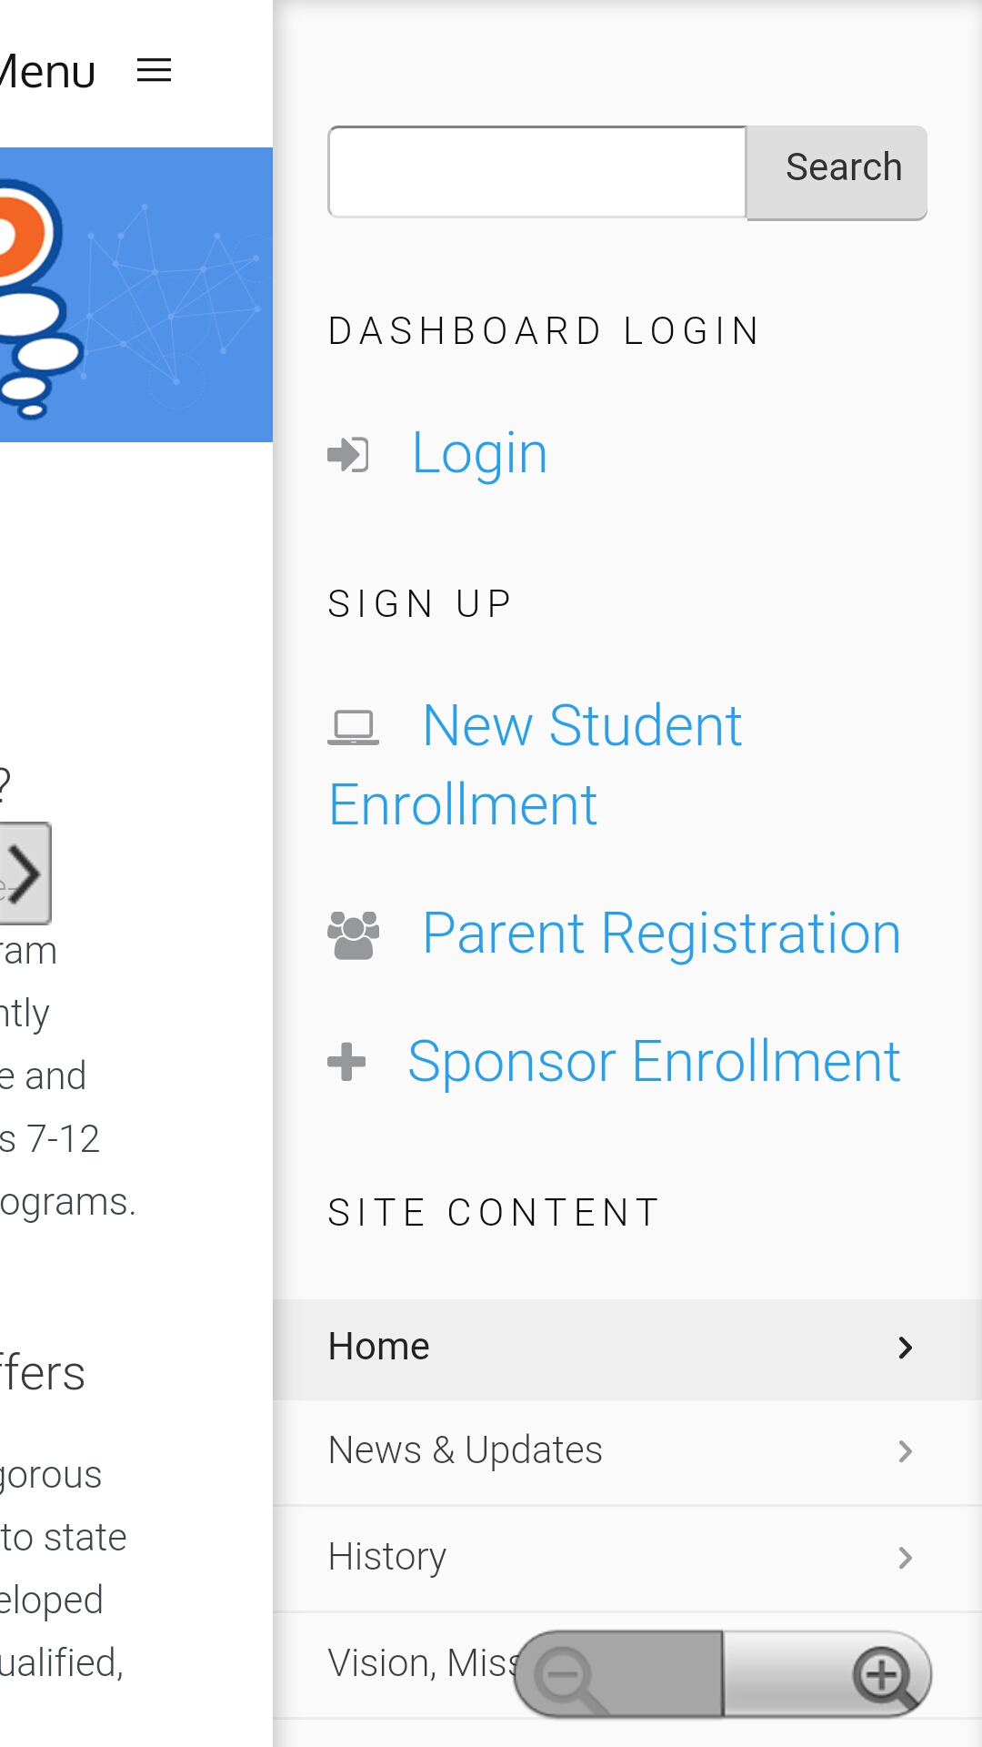The width and height of the screenshot is (982, 1747).
Task: Focus the search text field
Action: 537,172
